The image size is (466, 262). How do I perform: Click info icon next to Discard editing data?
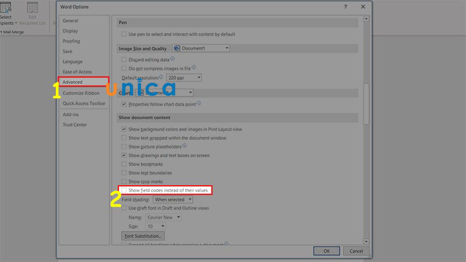point(172,59)
